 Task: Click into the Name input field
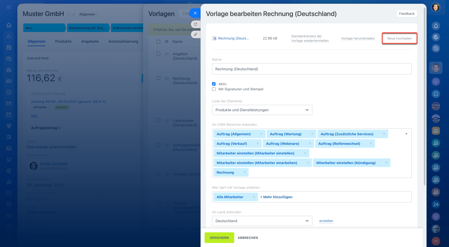[x=311, y=69]
